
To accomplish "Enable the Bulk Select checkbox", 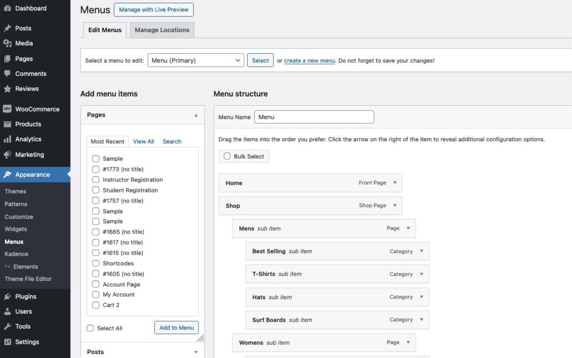I will tap(227, 156).
